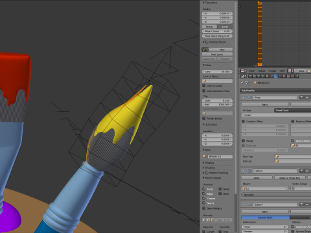This screenshot has height=233, width=311.
Task: Open the UV editor type selector icon
Action: tap(244, 71)
